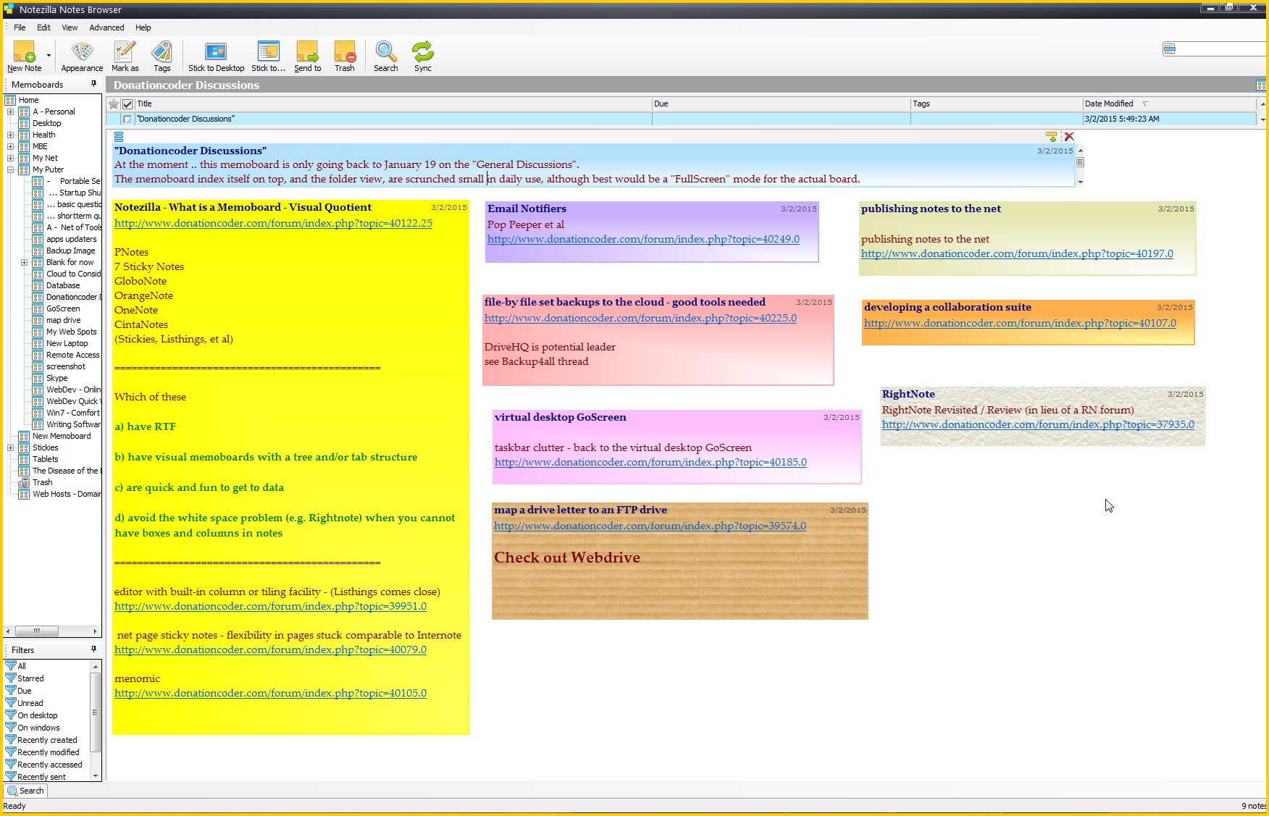Expand the My Net tree node

(10, 158)
